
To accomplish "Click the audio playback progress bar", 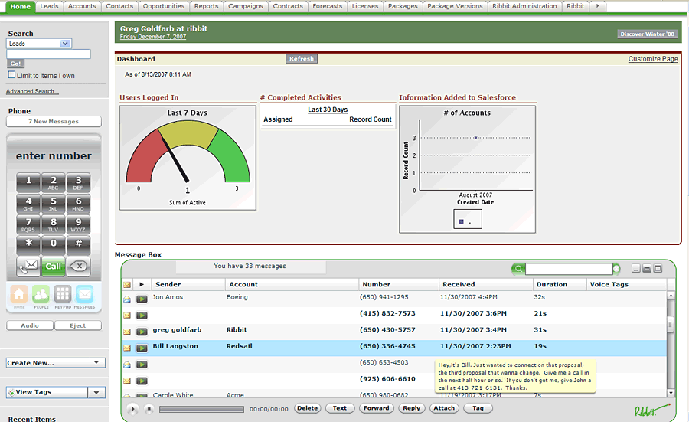I will point(201,409).
